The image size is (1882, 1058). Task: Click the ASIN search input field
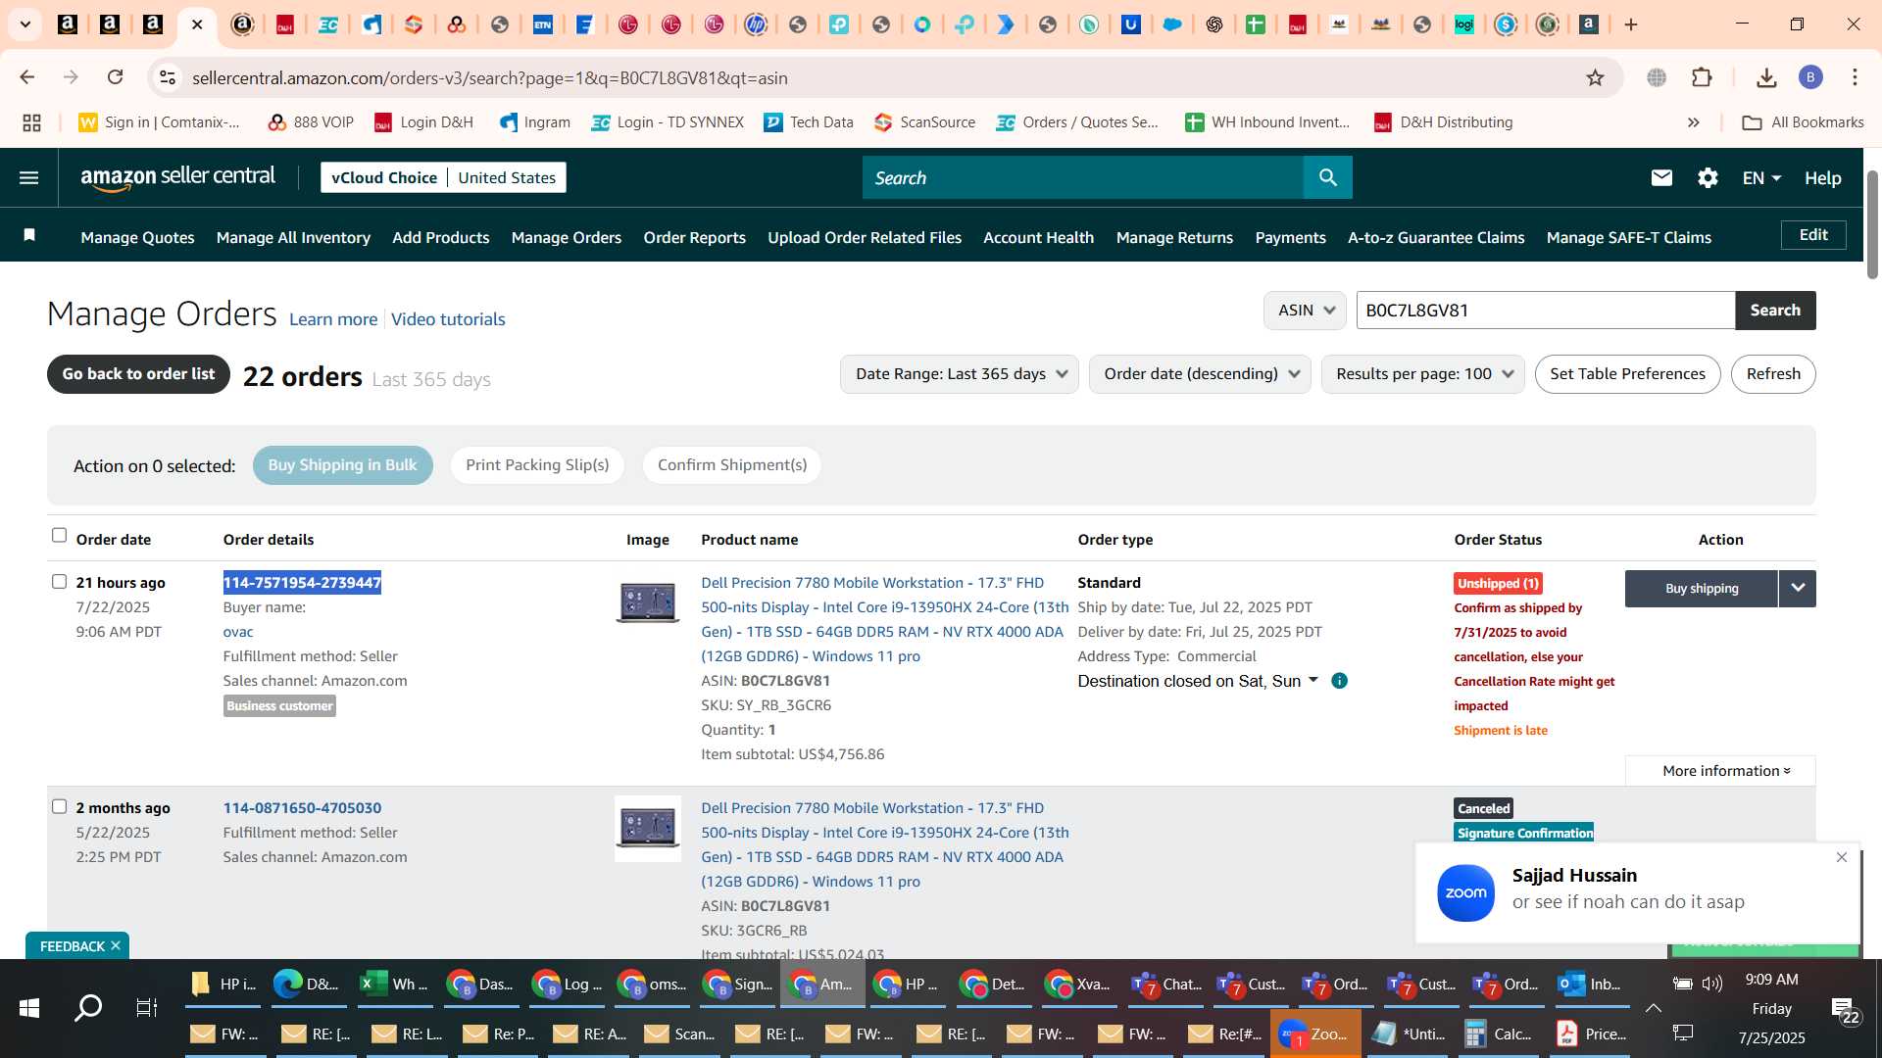(x=1545, y=311)
